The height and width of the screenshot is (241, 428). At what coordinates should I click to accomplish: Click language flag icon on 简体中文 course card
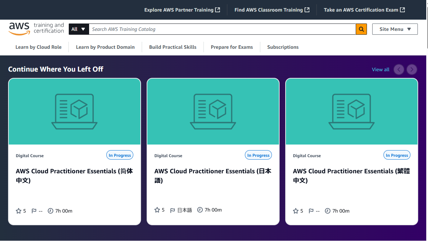[34, 211]
